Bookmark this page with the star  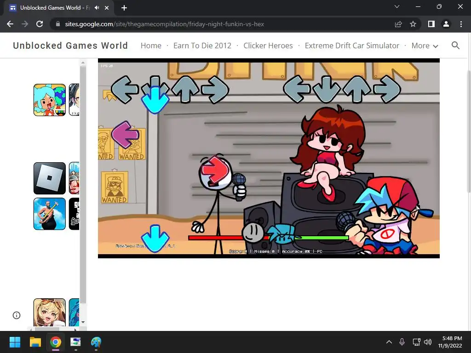coord(413,24)
